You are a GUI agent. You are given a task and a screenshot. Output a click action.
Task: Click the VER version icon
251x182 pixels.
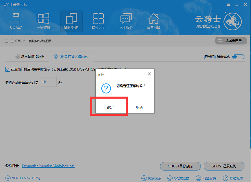tap(8, 178)
